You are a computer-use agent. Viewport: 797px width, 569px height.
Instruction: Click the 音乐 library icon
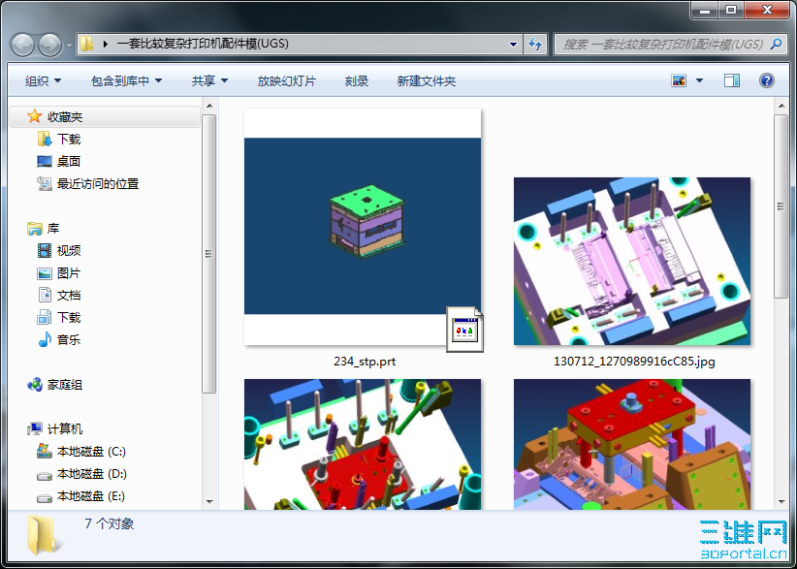point(45,337)
